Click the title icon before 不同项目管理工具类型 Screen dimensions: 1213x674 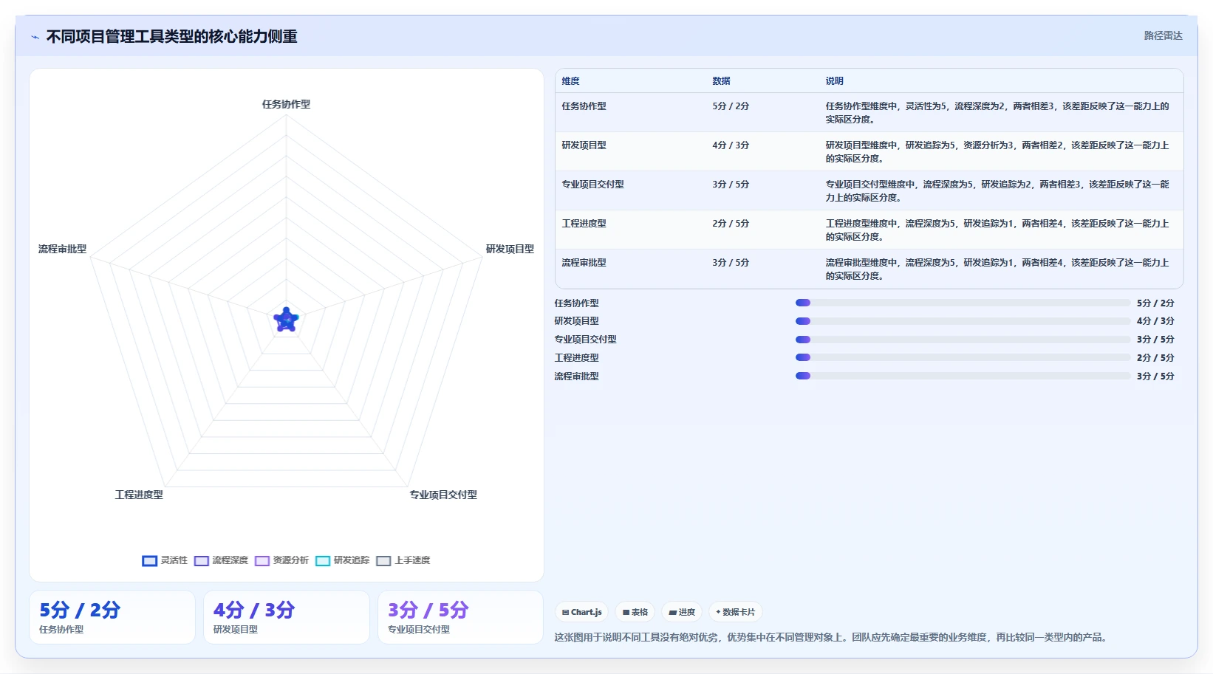click(x=35, y=37)
